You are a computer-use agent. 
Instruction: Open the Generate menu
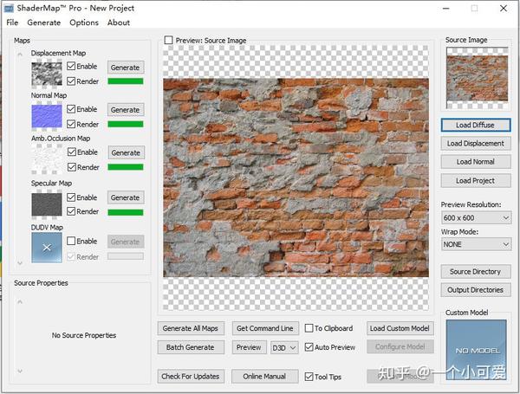(44, 23)
